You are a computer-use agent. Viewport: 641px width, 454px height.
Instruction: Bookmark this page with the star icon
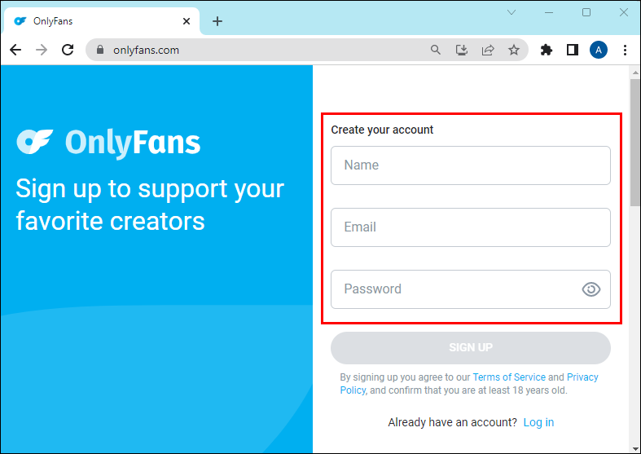click(514, 50)
